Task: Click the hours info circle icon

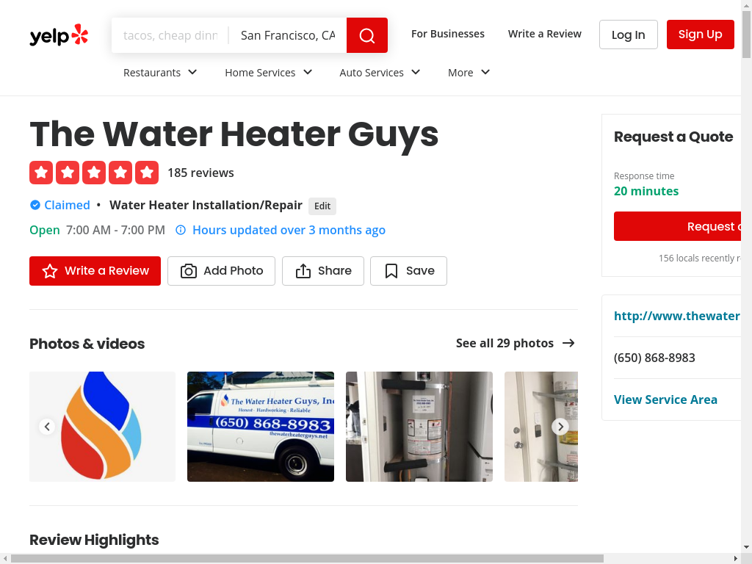Action: pos(181,230)
